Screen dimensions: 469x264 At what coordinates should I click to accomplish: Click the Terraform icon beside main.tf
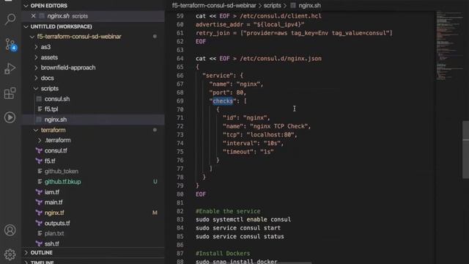[39, 202]
